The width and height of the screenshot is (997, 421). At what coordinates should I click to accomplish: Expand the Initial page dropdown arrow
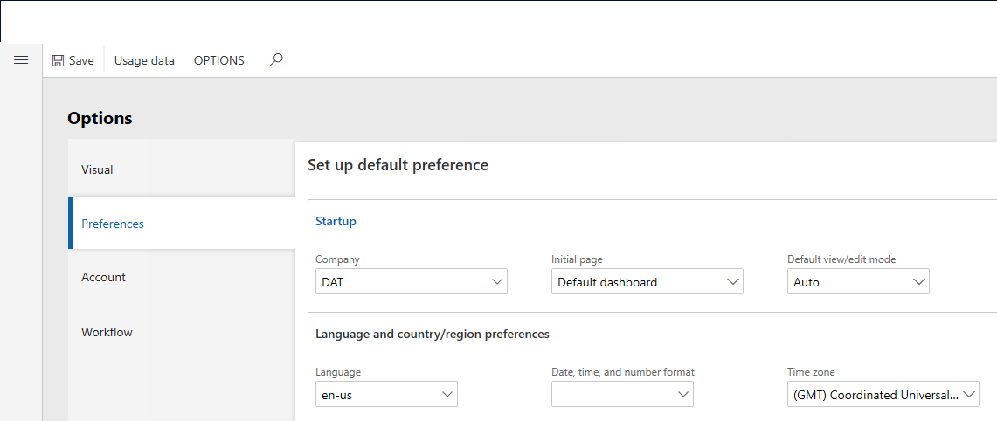pyautogui.click(x=733, y=282)
